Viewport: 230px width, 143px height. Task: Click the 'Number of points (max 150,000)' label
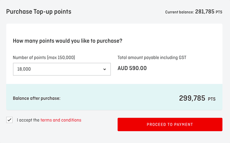tap(44, 57)
